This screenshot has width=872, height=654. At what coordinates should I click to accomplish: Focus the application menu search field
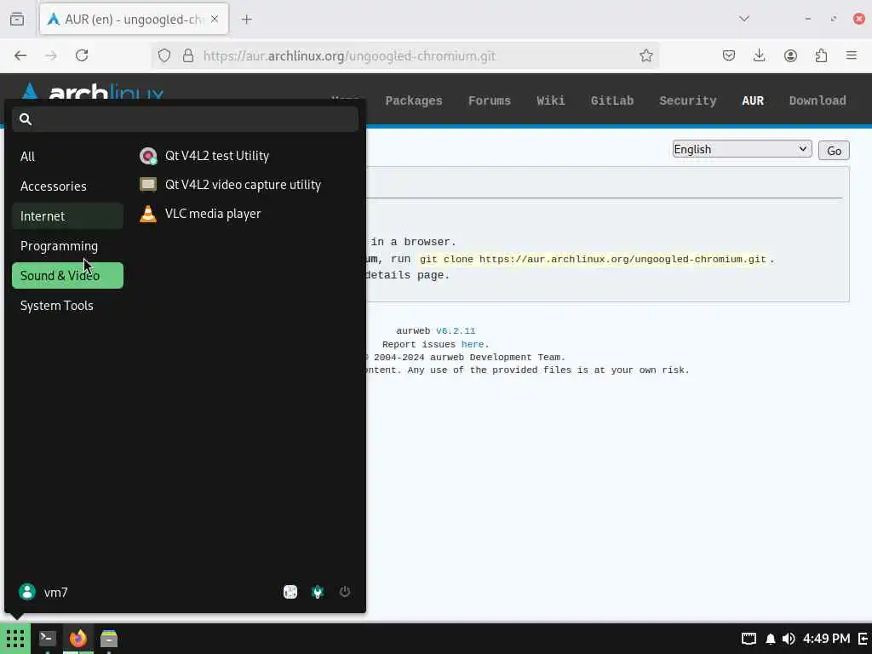pos(185,119)
